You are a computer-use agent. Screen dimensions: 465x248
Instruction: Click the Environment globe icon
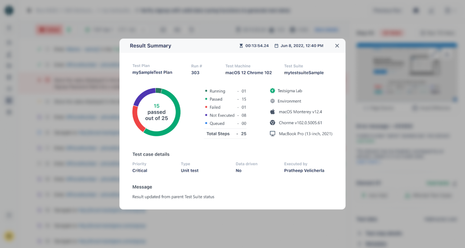pyautogui.click(x=272, y=101)
